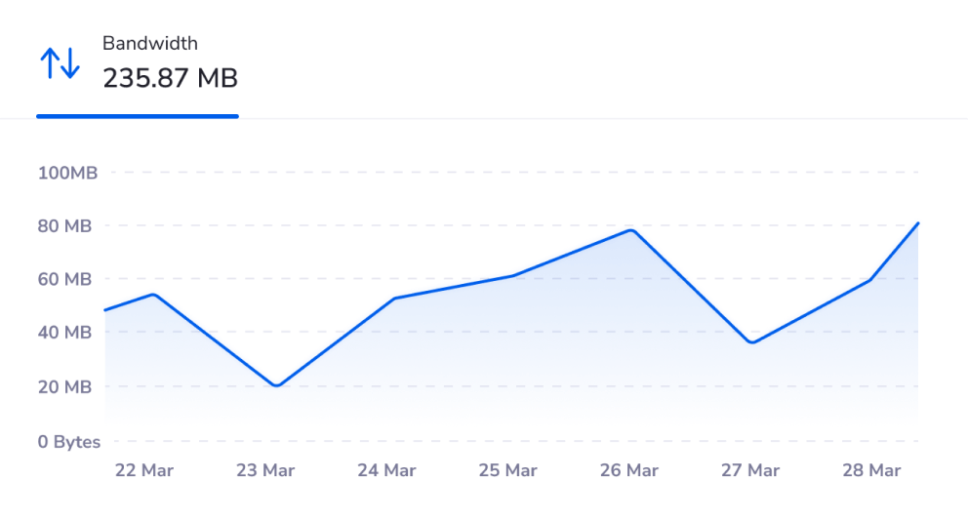The image size is (968, 520).
Task: Click the blue underline beneath the Bandwidth tab
Action: [x=138, y=116]
